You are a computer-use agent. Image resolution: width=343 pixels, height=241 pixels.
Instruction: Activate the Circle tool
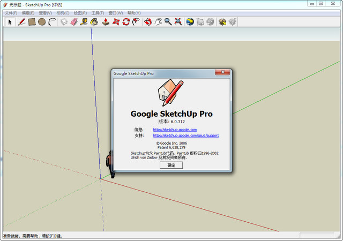[42, 22]
